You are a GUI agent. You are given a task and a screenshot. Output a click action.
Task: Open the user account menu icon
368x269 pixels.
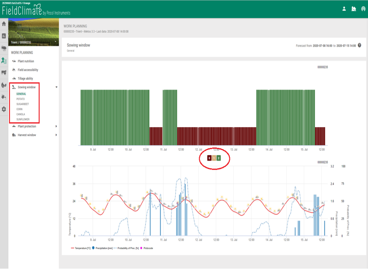pyautogui.click(x=344, y=9)
